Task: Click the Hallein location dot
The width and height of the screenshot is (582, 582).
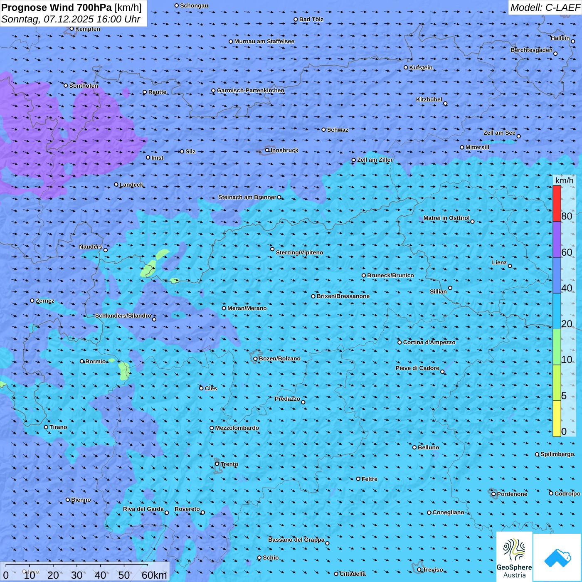Action: pyautogui.click(x=573, y=41)
